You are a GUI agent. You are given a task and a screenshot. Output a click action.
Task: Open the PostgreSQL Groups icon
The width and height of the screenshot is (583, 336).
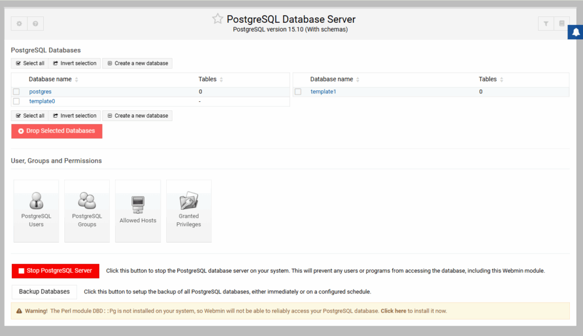(x=87, y=210)
